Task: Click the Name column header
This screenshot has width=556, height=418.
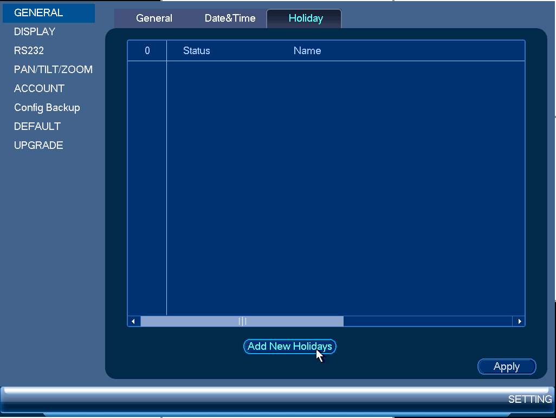Action: 307,51
